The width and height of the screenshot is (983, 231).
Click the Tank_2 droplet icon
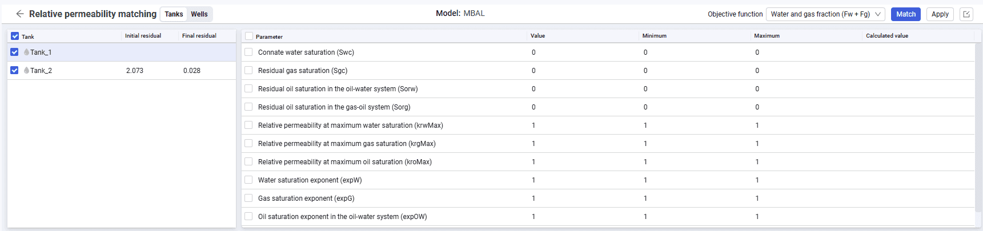coord(26,70)
